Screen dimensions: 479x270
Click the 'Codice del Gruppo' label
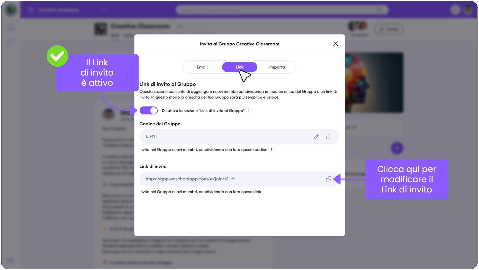[x=160, y=124]
